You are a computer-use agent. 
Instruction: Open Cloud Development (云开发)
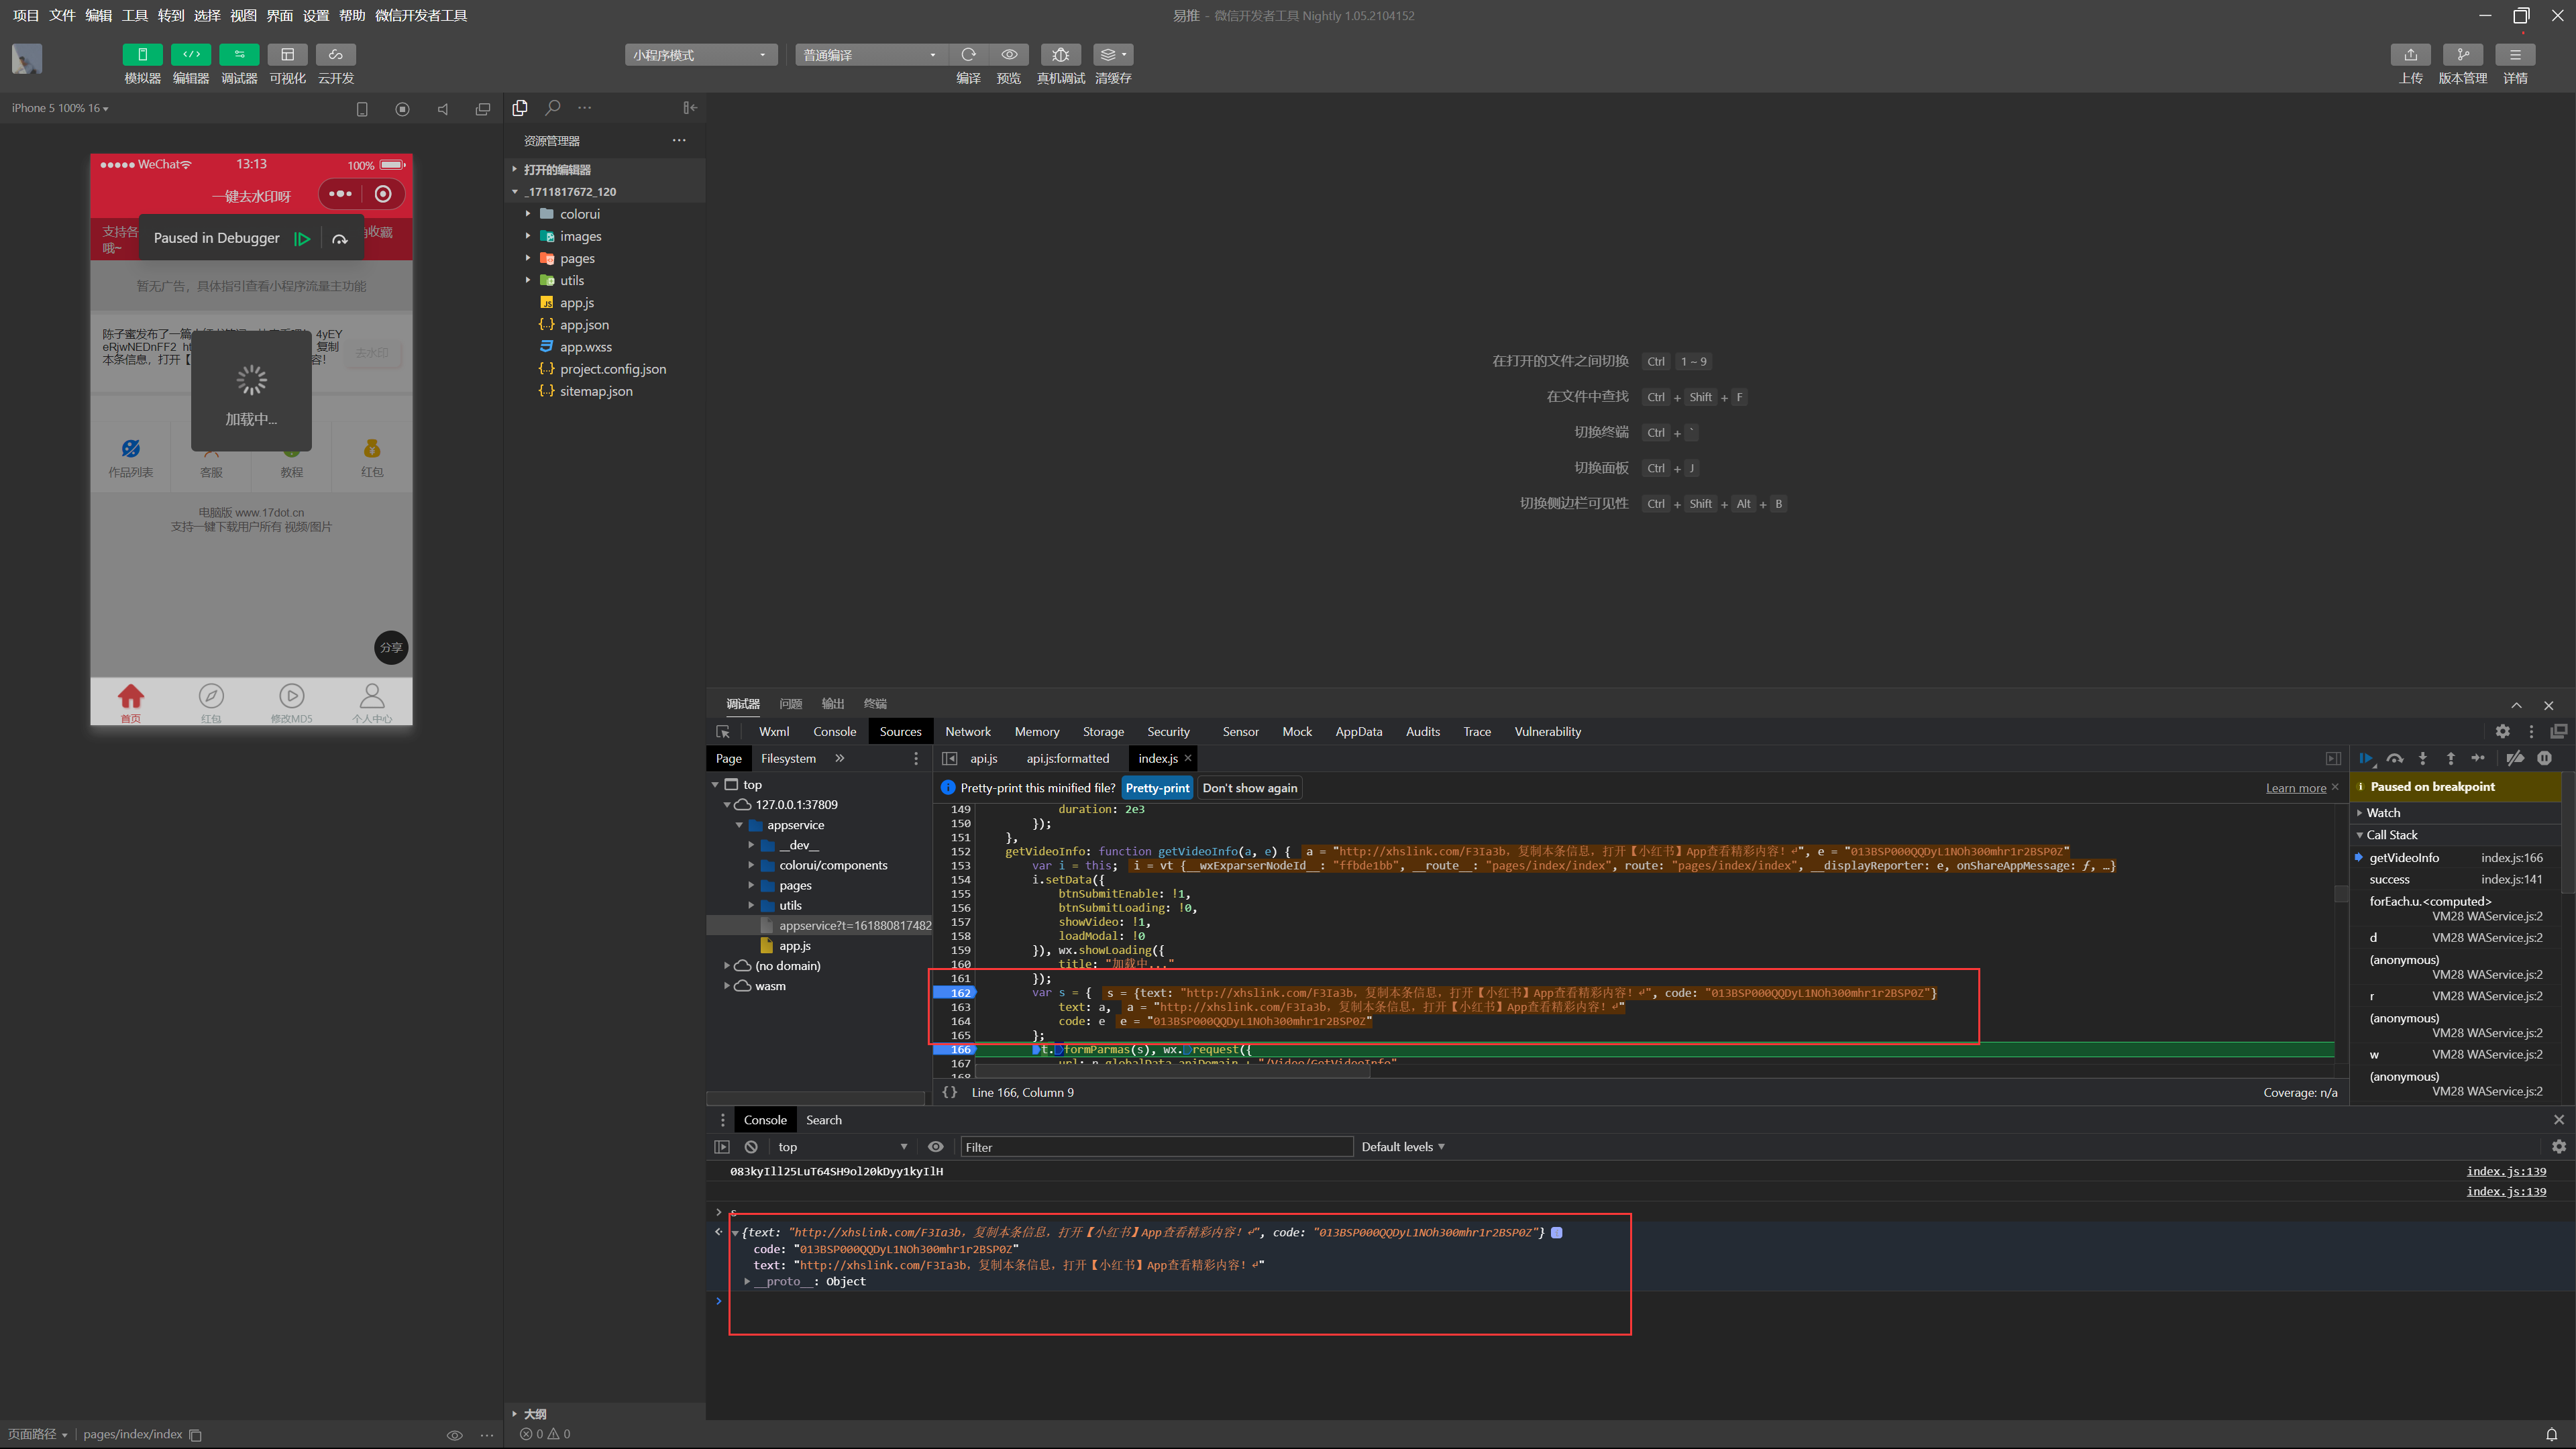(336, 54)
